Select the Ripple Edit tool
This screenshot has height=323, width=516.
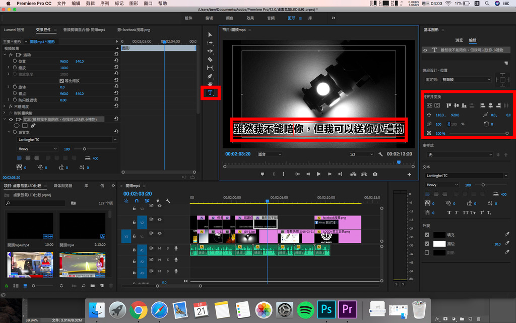point(210,51)
